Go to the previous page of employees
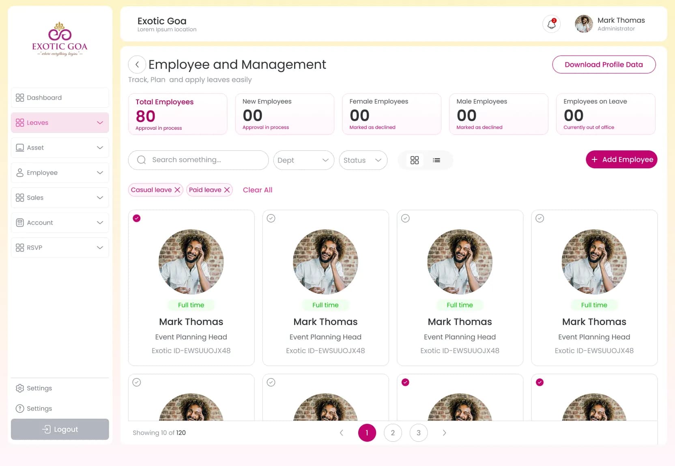Image resolution: width=675 pixels, height=466 pixels. [341, 433]
